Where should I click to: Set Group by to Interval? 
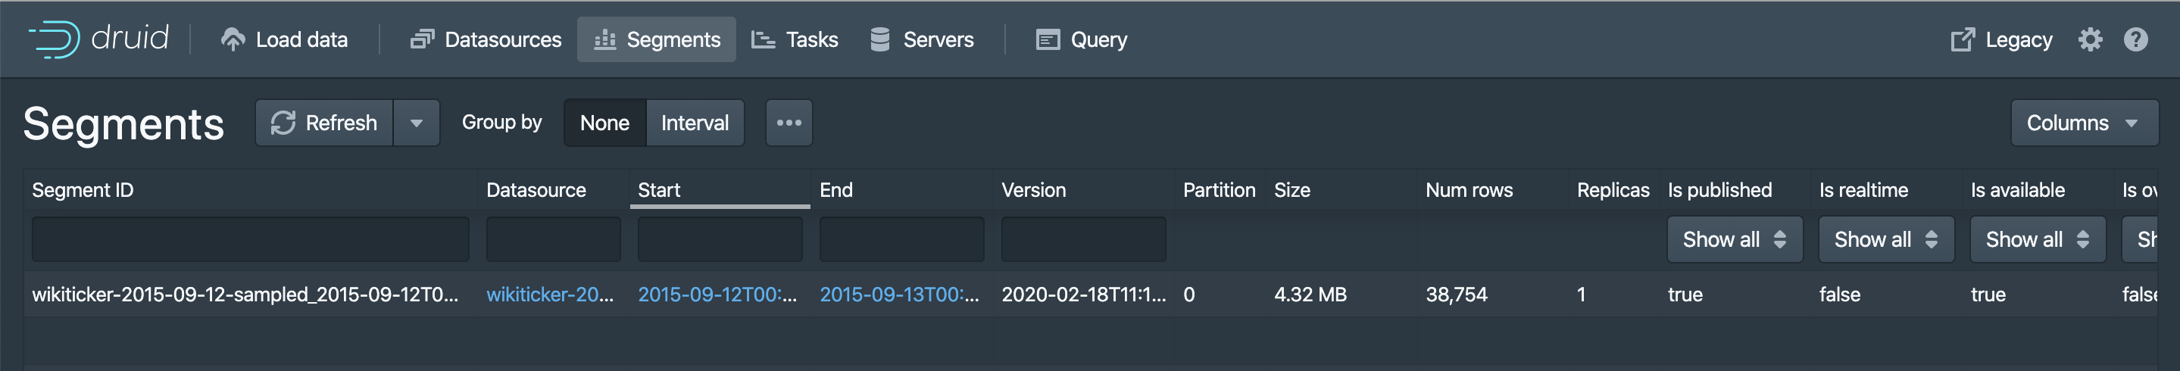click(694, 123)
